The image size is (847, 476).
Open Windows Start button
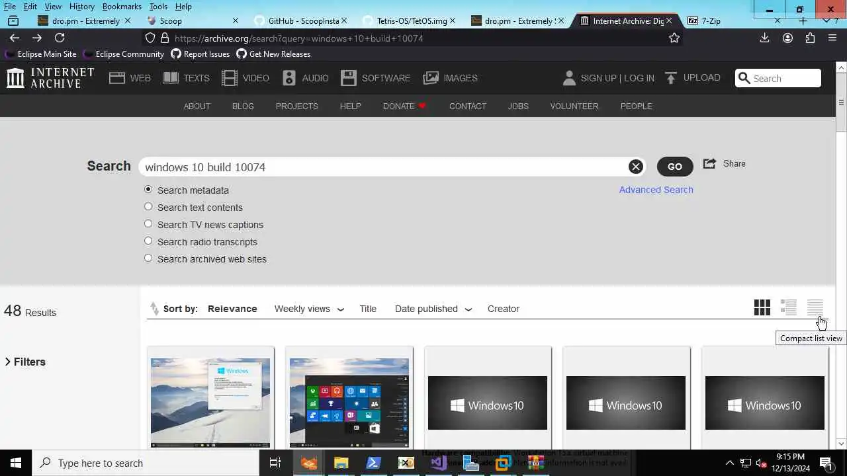(16, 463)
